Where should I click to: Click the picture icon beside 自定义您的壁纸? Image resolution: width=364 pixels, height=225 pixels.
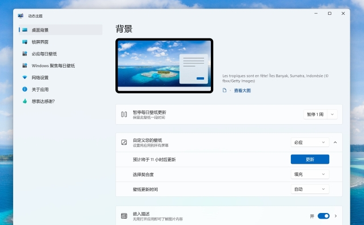124,143
